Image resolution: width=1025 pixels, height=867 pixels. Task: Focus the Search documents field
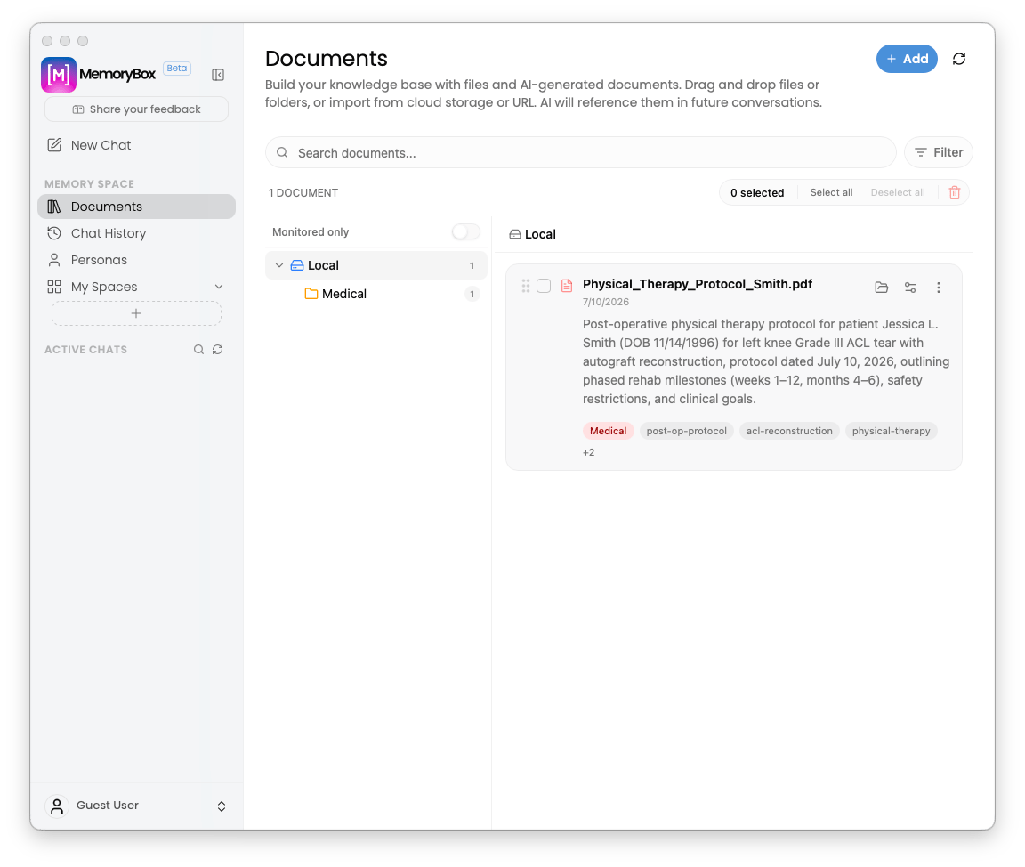580,152
